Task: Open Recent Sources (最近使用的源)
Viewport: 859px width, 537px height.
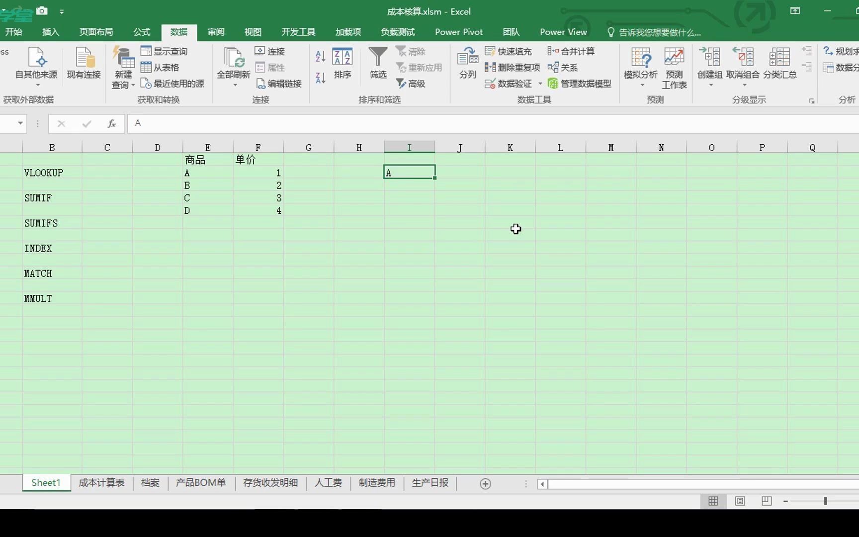Action: pos(172,84)
